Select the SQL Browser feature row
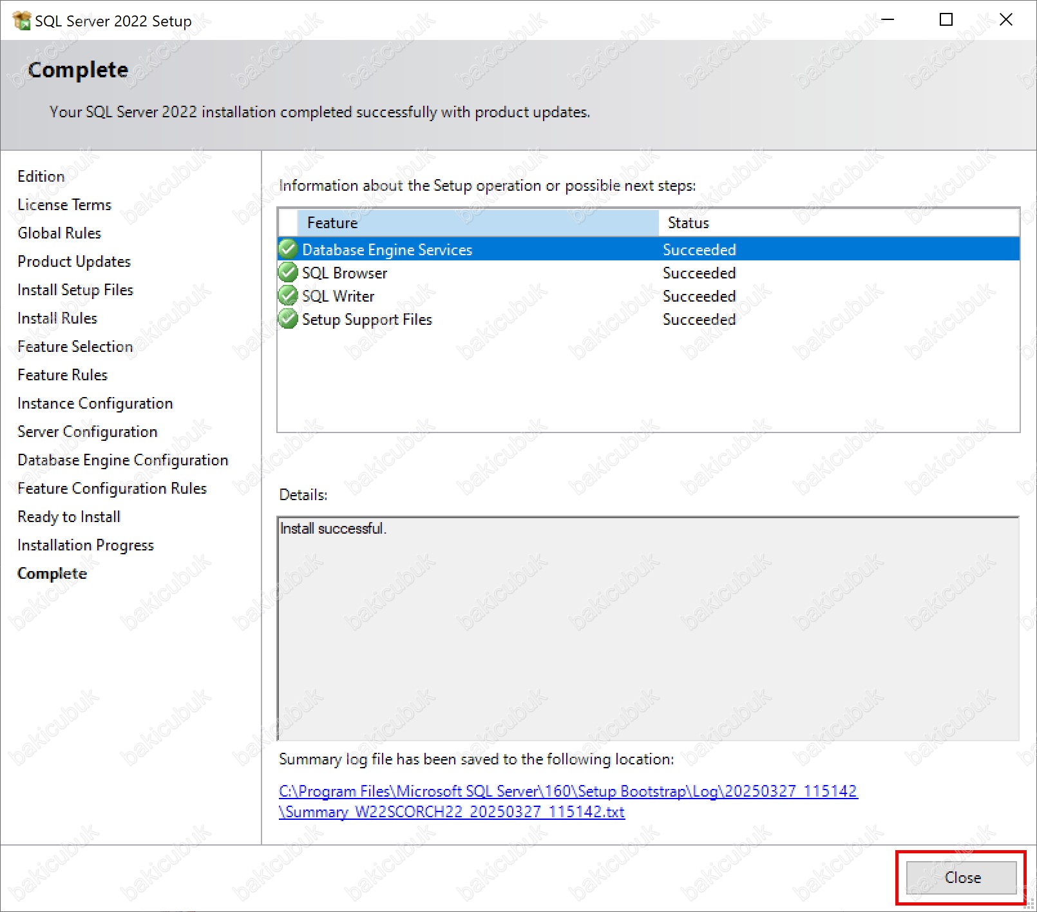 pos(649,273)
